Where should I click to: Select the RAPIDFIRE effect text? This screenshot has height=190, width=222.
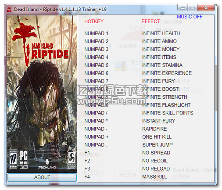point(154,129)
